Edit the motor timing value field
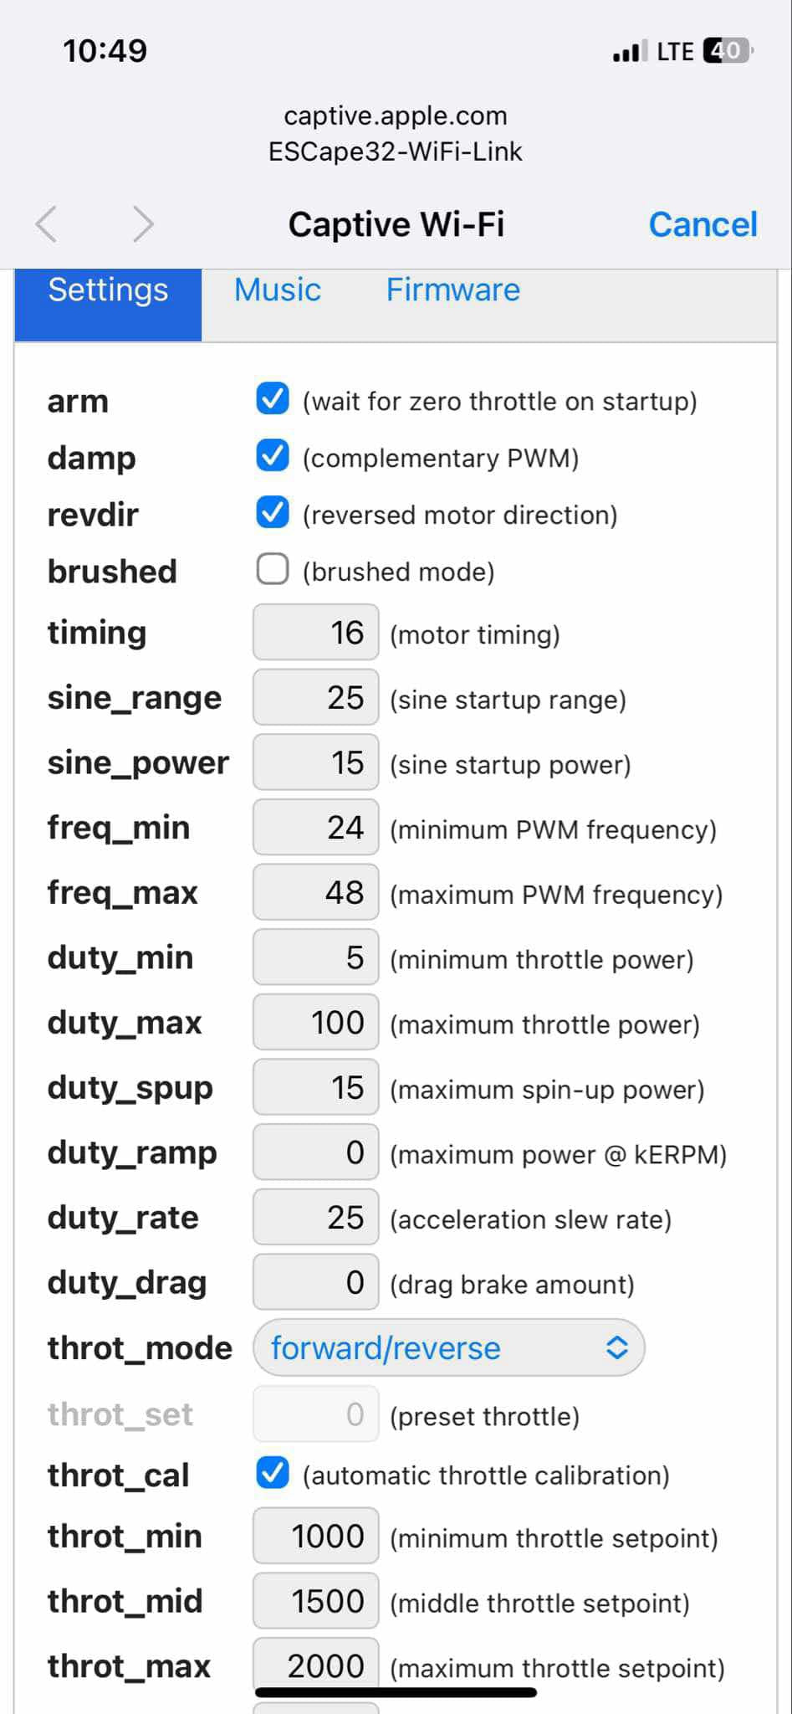 [x=316, y=633]
